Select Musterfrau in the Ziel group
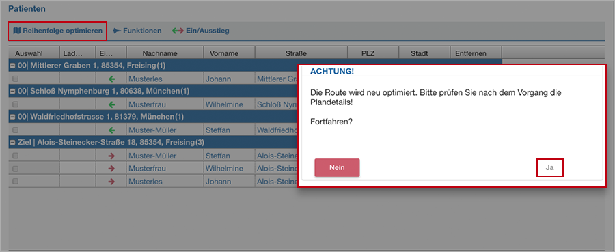 147,169
